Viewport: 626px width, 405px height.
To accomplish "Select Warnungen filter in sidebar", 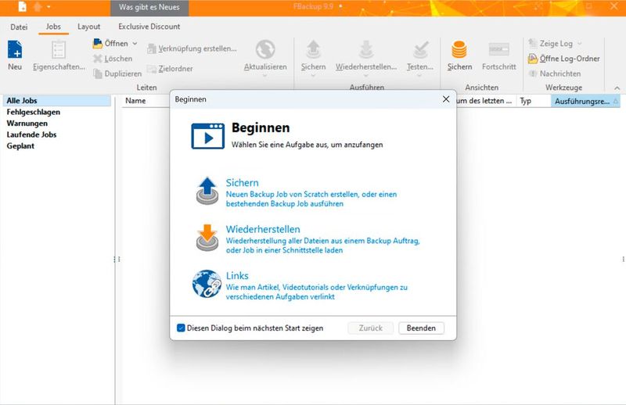I will coord(27,124).
